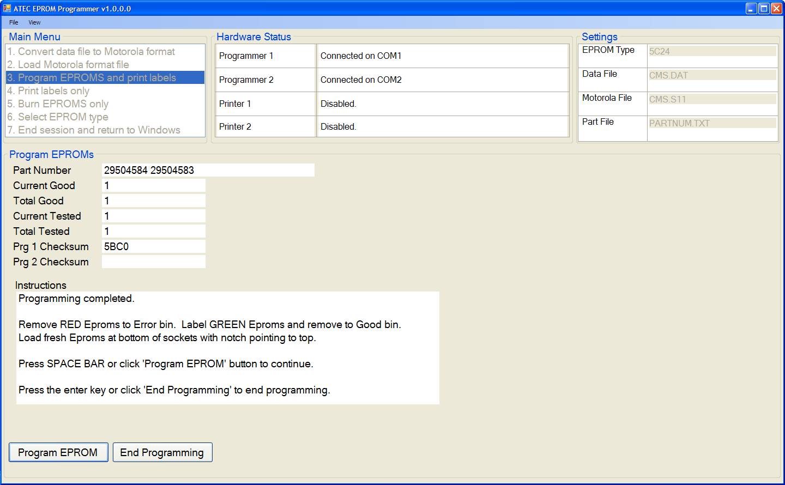Image resolution: width=785 pixels, height=485 pixels.
Task: Click the 'Programmer 2' status cell
Action: [x=265, y=80]
